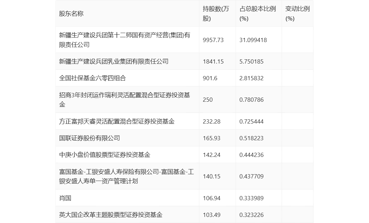Image resolution: width=369 pixels, height=223 pixels.
Task: Click percentage 0.780786
Action: tap(251, 100)
